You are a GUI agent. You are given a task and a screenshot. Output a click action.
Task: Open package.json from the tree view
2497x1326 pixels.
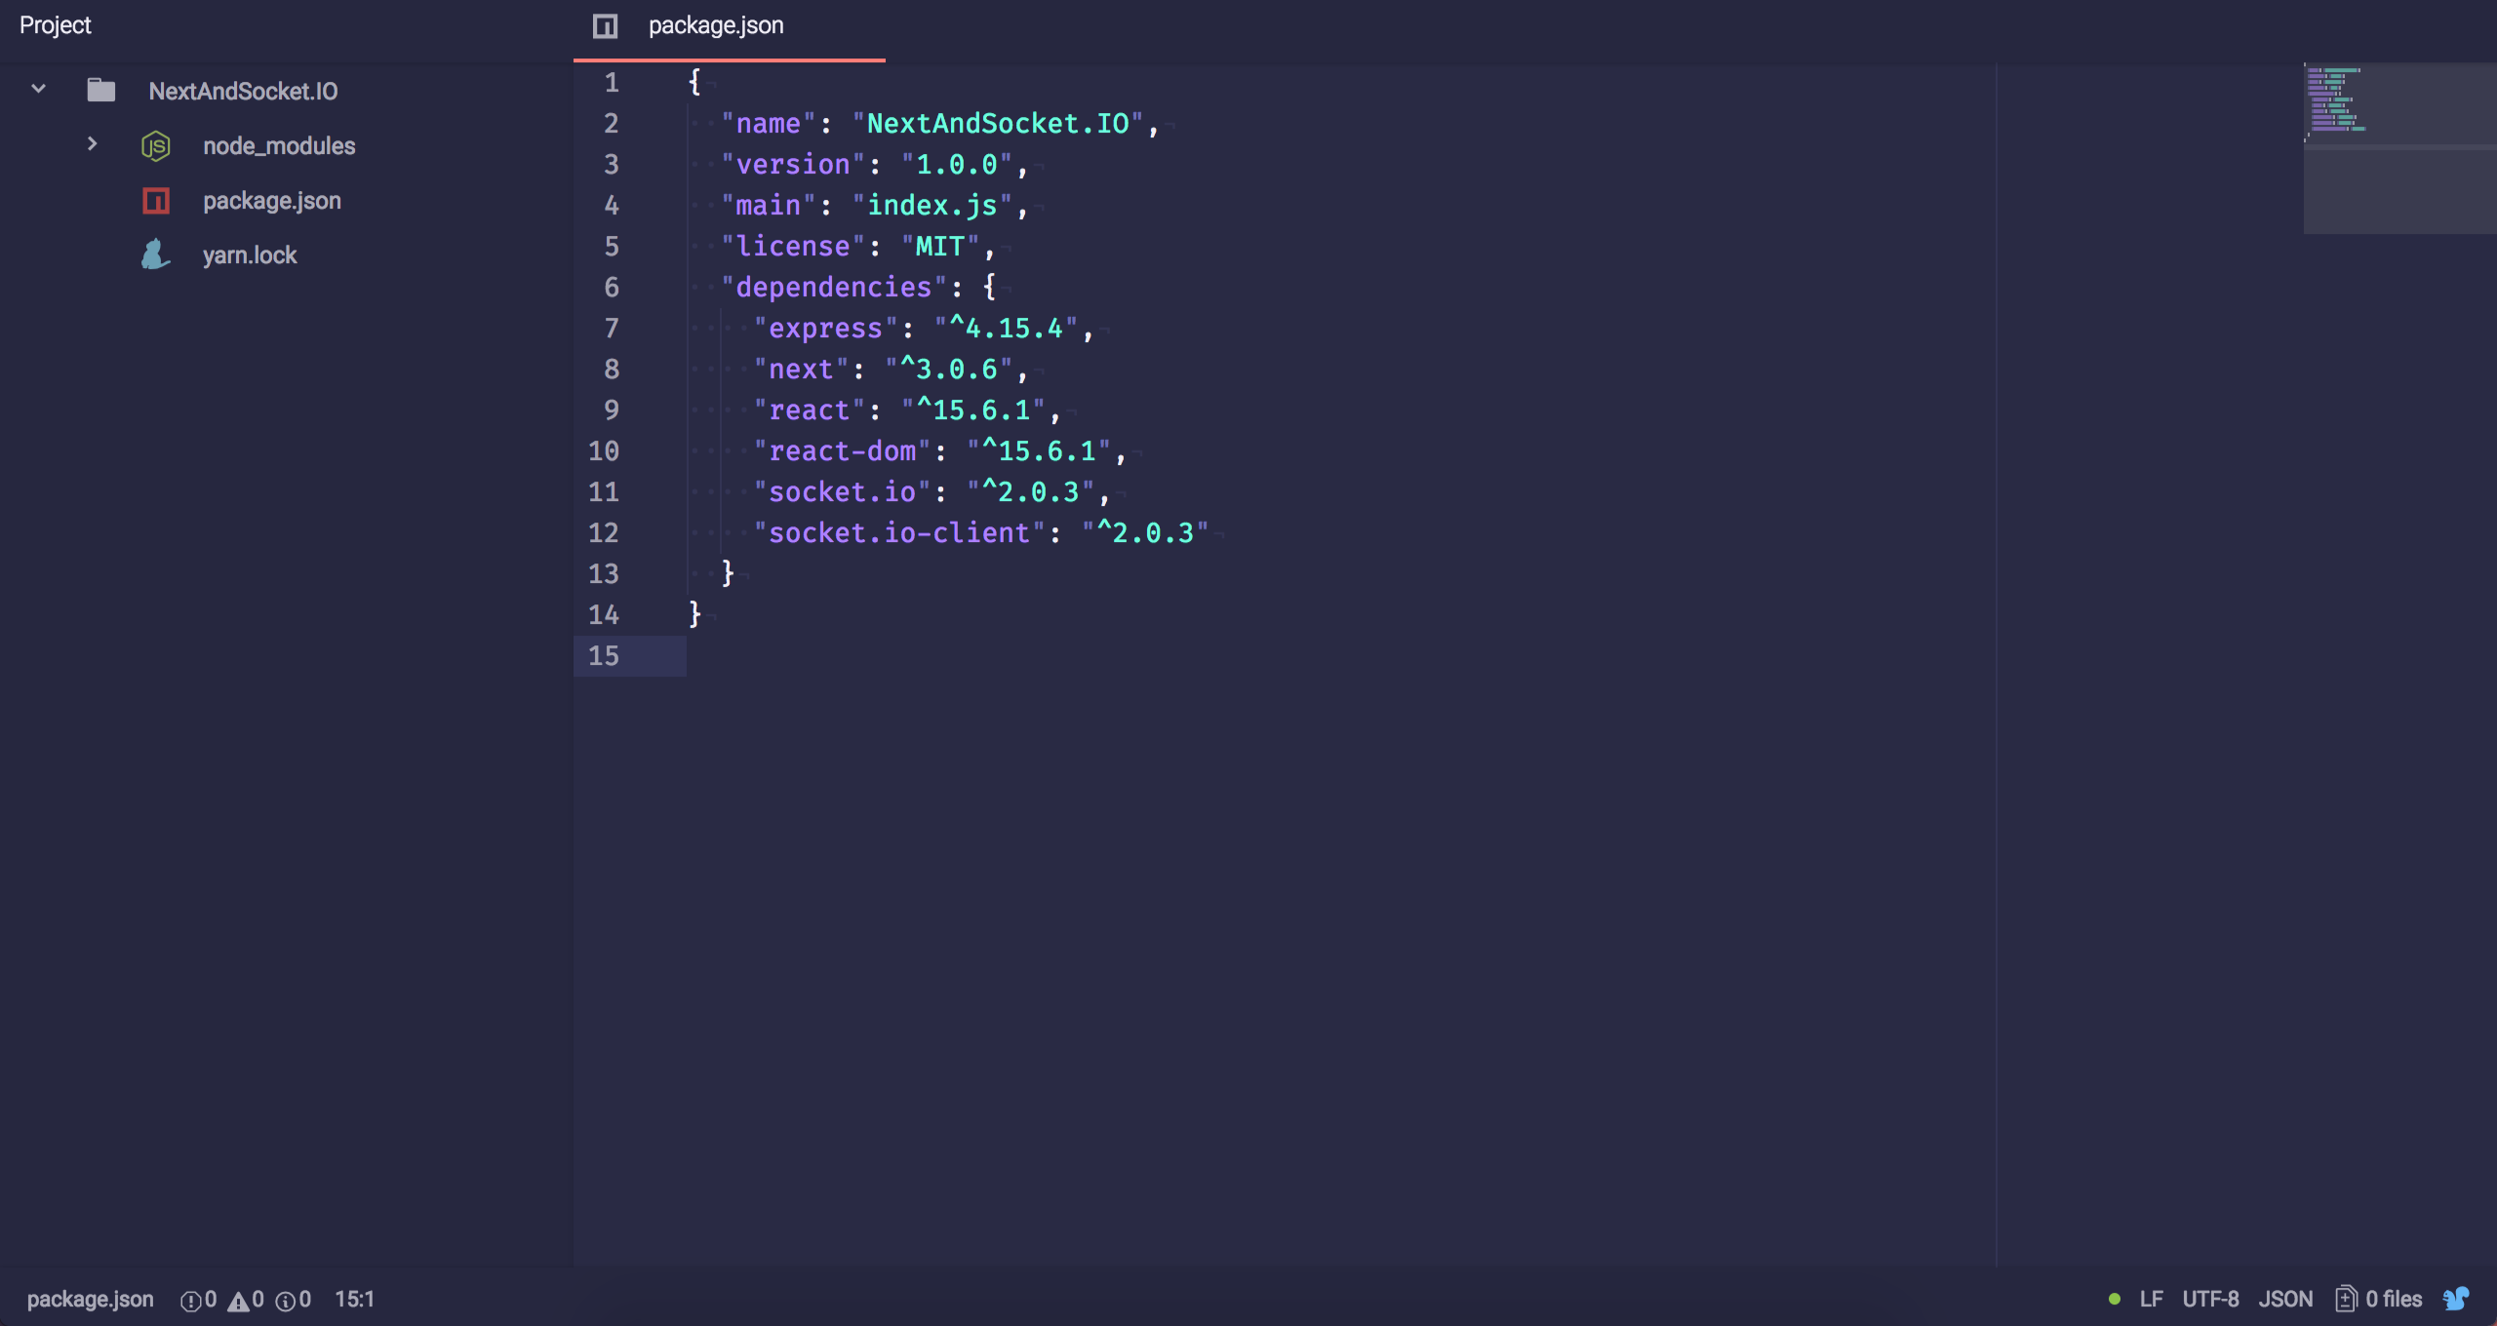point(272,201)
